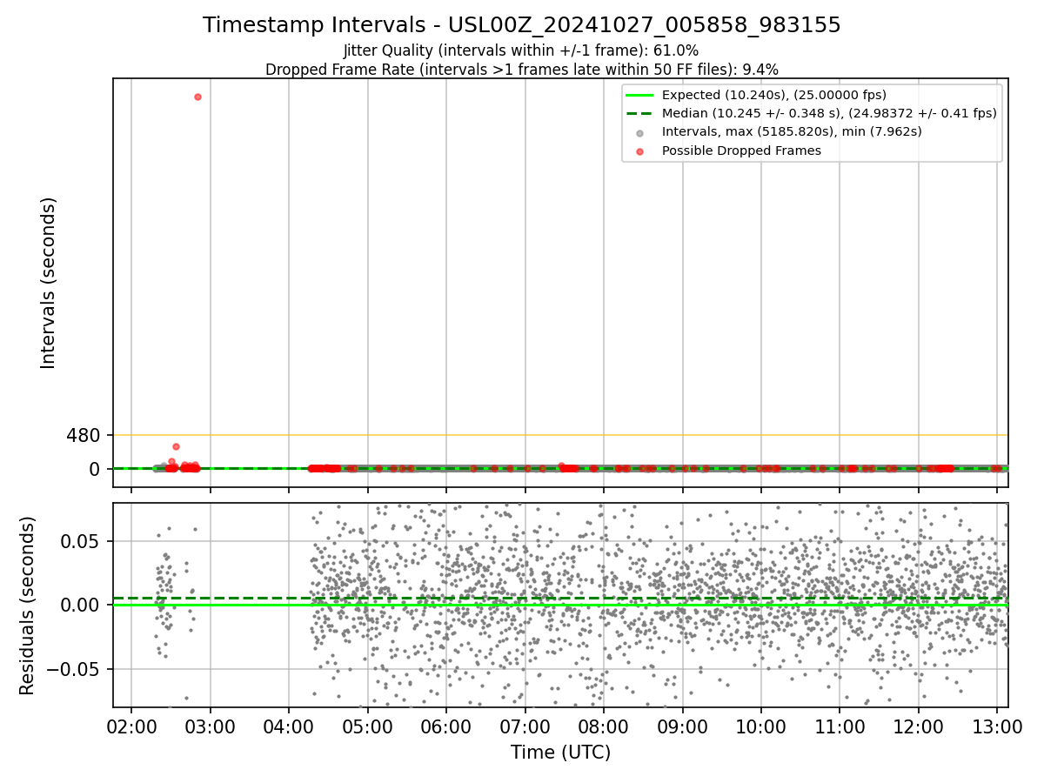Click the '−0.05' residual tick label
Screen dimensions: 1044x783
[74, 669]
